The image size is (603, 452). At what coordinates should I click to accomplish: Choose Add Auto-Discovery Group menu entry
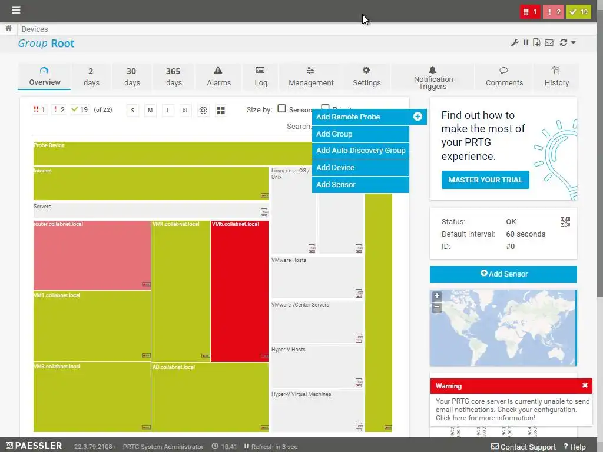click(x=360, y=151)
